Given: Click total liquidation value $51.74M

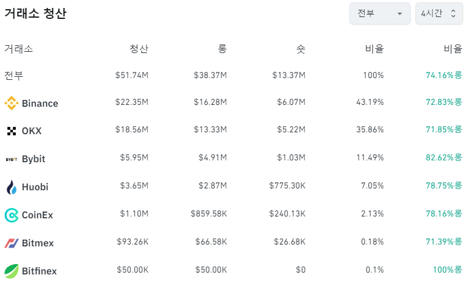Looking at the screenshot, I should pyautogui.click(x=131, y=75).
